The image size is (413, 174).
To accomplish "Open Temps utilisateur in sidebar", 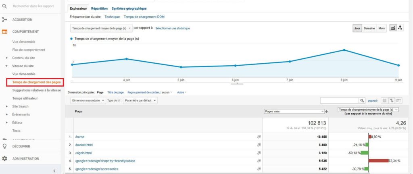I will coord(25,98).
